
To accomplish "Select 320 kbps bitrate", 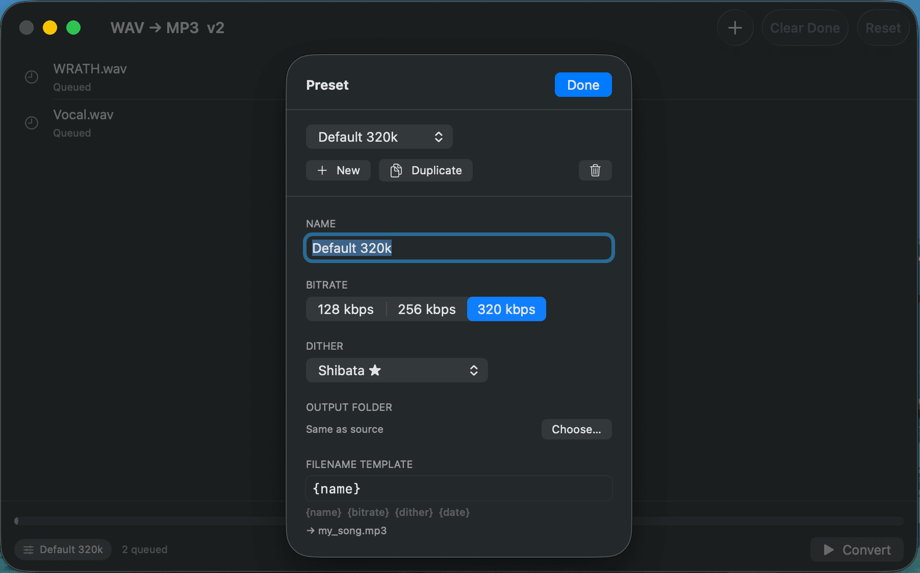I will pyautogui.click(x=506, y=309).
